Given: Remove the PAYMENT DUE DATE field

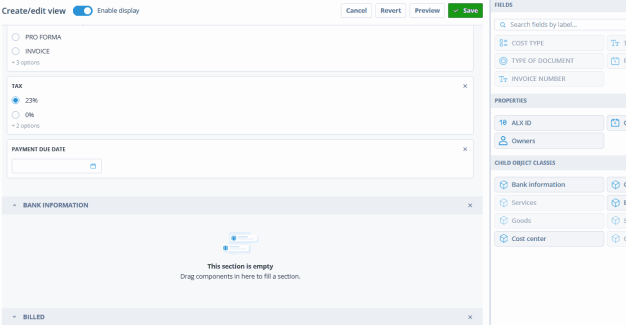Looking at the screenshot, I should tap(465, 149).
